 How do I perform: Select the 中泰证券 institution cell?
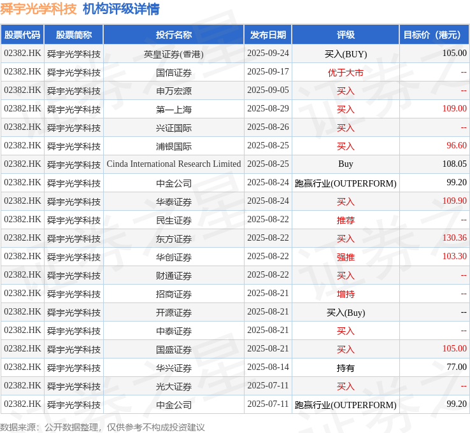pyautogui.click(x=174, y=331)
